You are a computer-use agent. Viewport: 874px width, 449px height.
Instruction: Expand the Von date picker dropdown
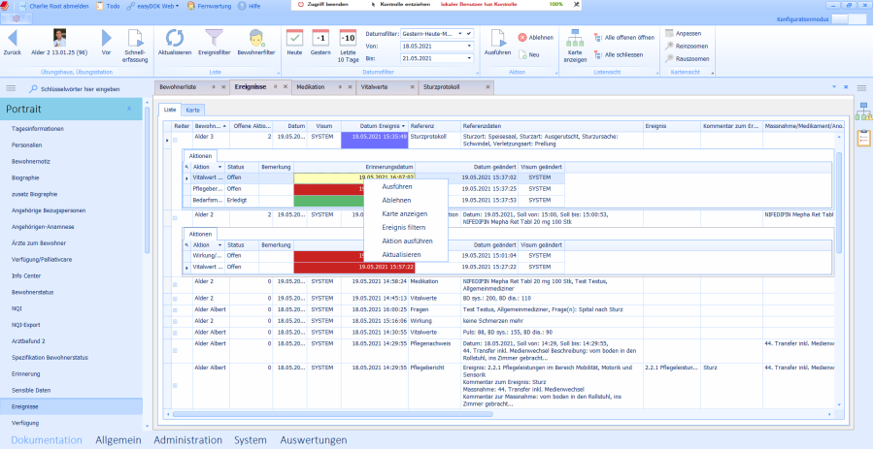click(x=467, y=46)
